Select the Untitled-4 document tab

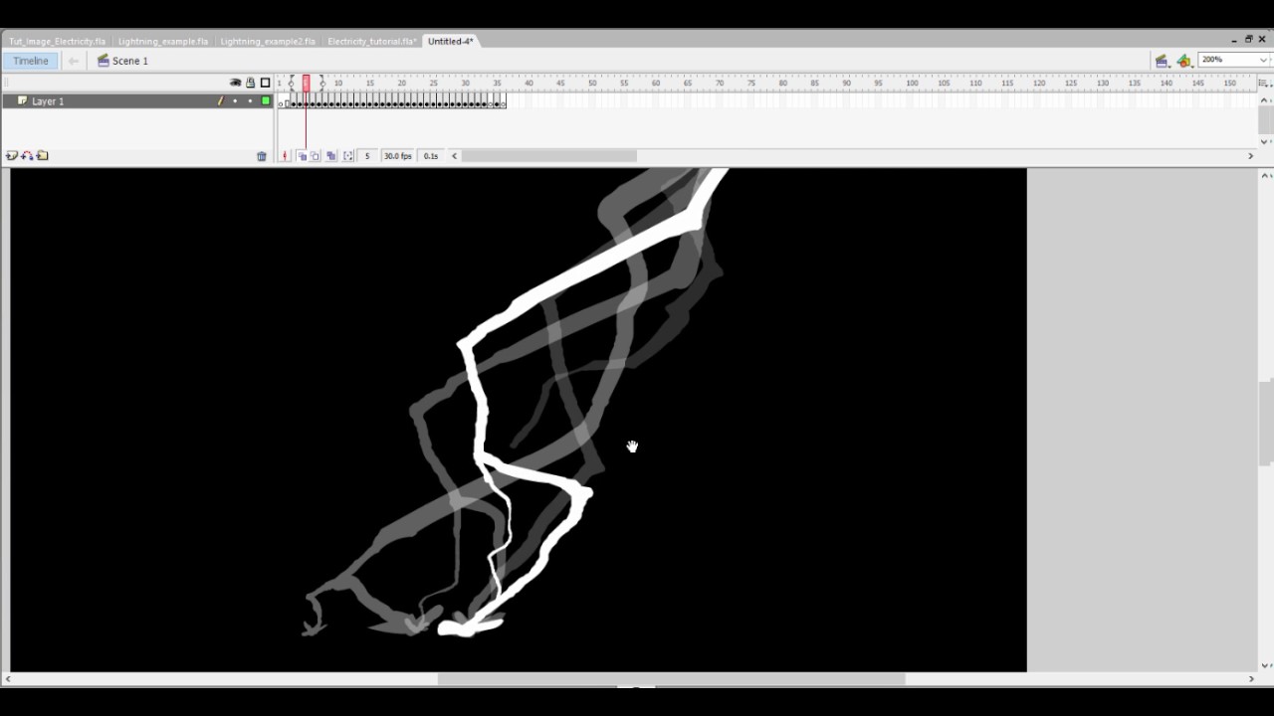(x=451, y=41)
